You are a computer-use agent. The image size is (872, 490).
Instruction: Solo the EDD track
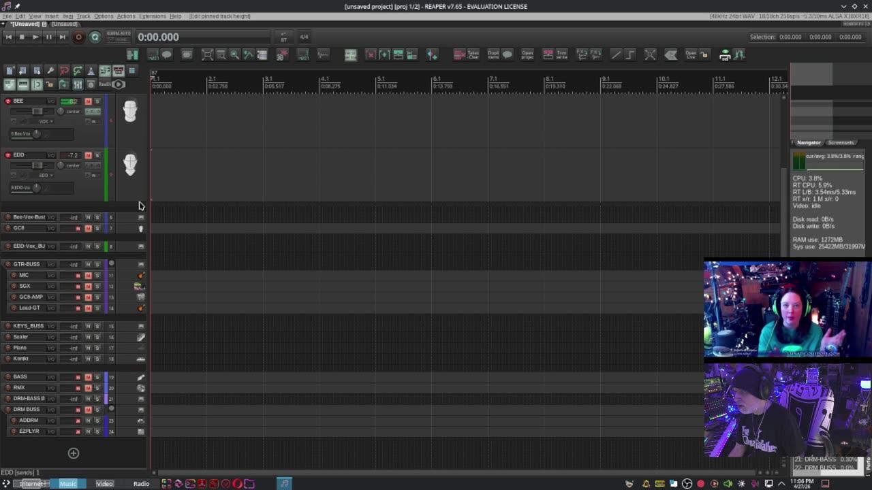point(97,155)
